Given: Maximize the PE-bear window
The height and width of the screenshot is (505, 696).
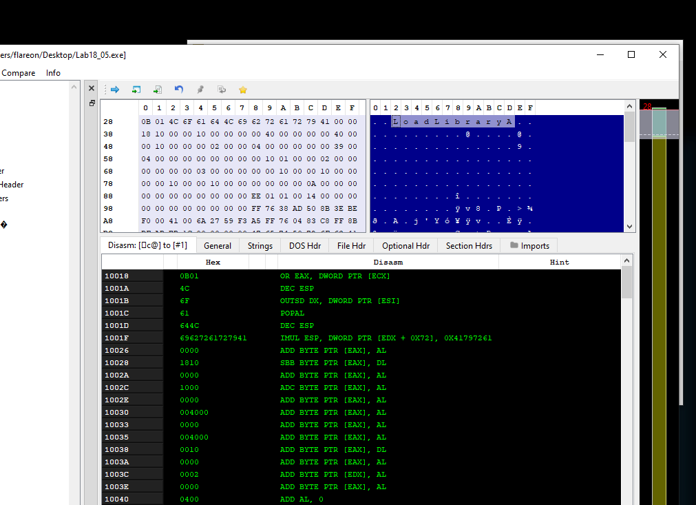Looking at the screenshot, I should (631, 54).
